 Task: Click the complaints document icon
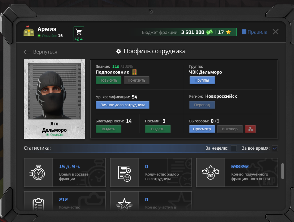(x=124, y=172)
